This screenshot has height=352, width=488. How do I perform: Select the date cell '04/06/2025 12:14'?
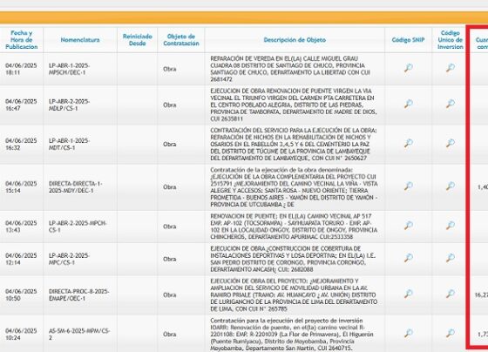click(x=21, y=259)
